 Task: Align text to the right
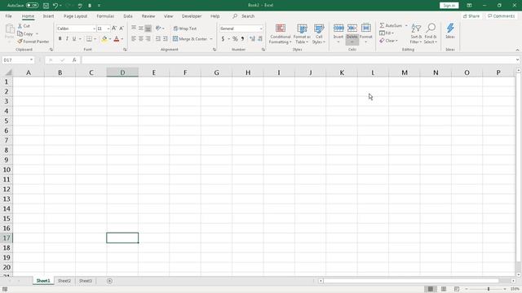(x=148, y=39)
